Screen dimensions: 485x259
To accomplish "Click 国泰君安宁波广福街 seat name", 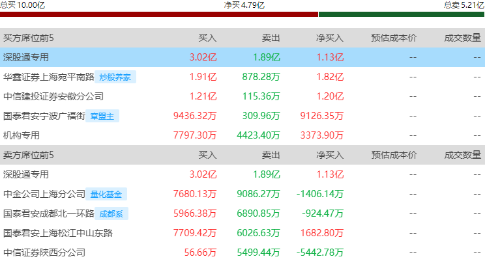I will click(44, 116).
